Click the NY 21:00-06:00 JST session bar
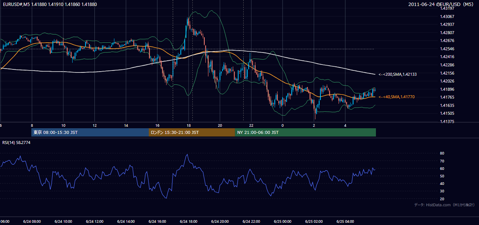Screen dimensions: 479x225 point(305,132)
